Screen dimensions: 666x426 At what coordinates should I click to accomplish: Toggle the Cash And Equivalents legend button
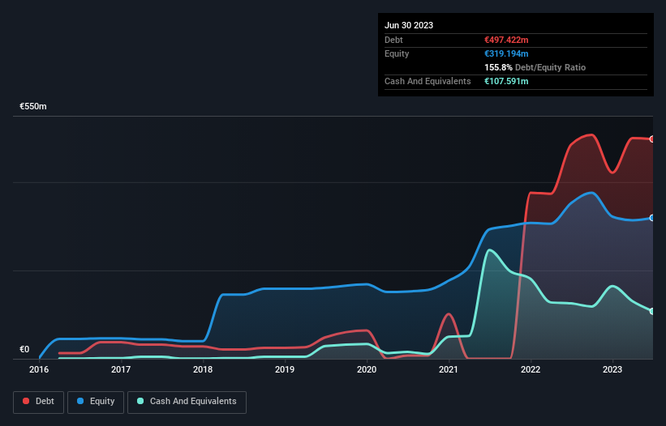[187, 402]
